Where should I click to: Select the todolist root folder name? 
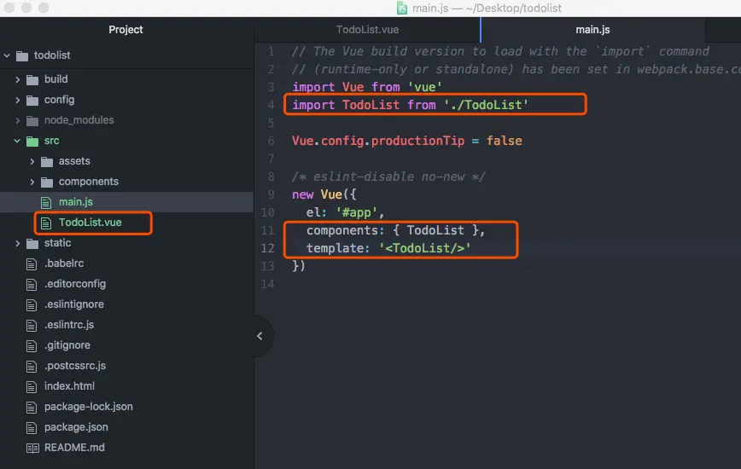[x=52, y=55]
